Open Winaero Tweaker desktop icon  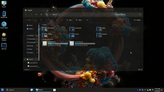(x=4, y=37)
